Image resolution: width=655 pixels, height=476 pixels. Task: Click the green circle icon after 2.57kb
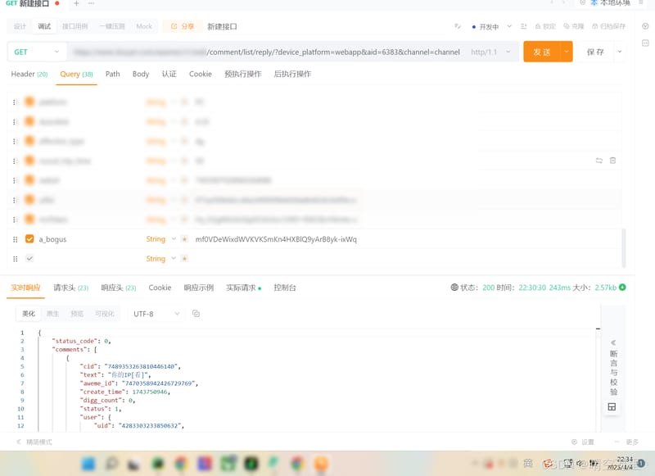(622, 287)
